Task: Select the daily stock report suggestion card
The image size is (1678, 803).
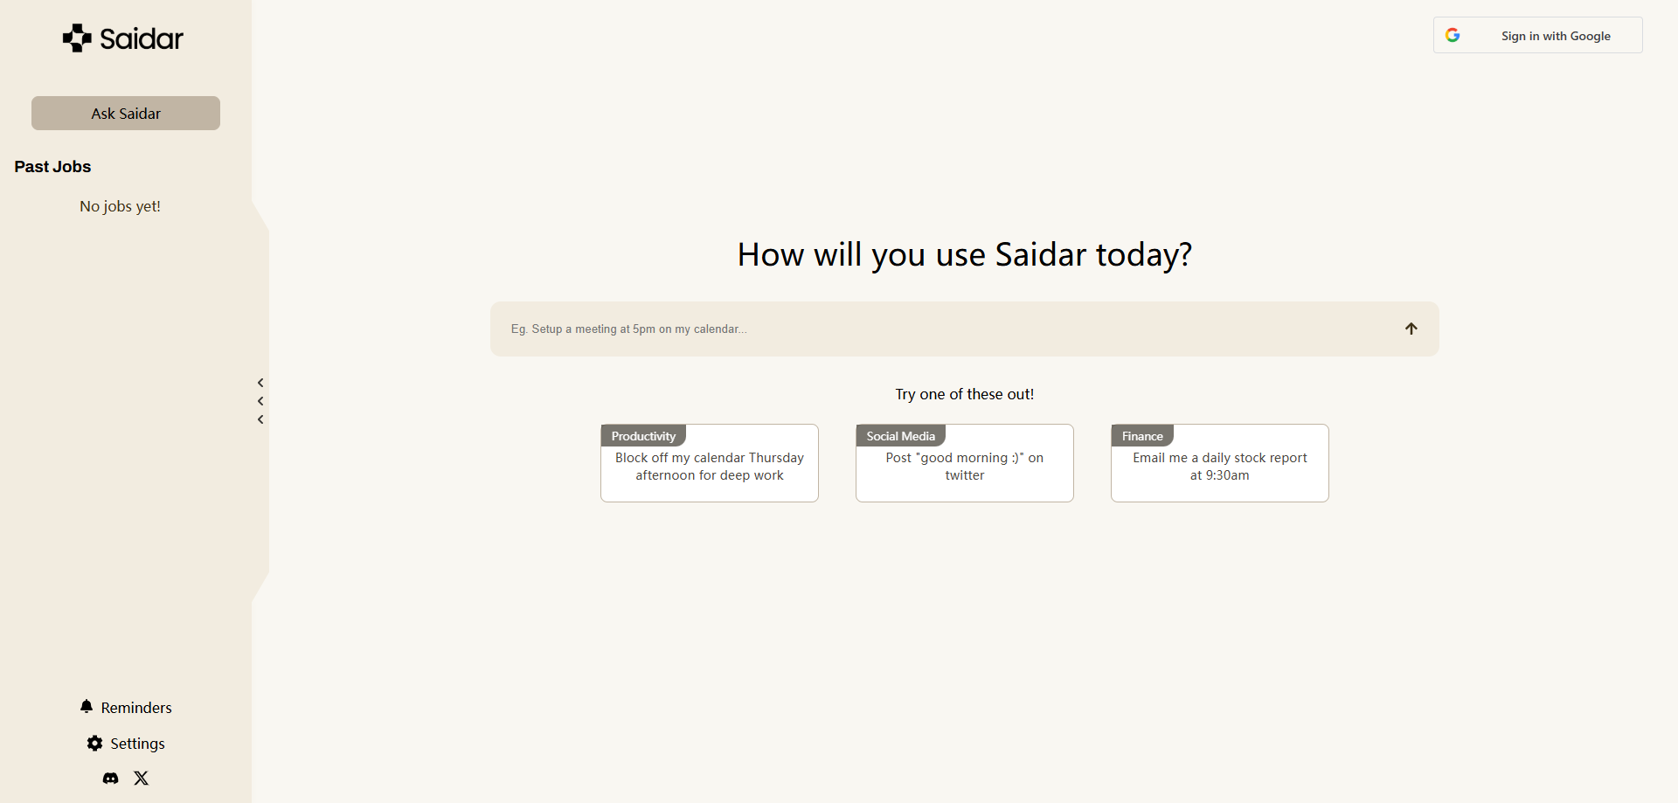Action: tap(1219, 466)
